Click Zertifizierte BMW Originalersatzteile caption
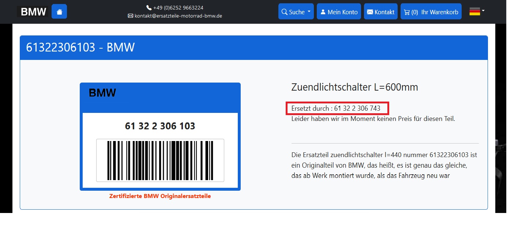This screenshot has width=507, height=236. (160, 196)
